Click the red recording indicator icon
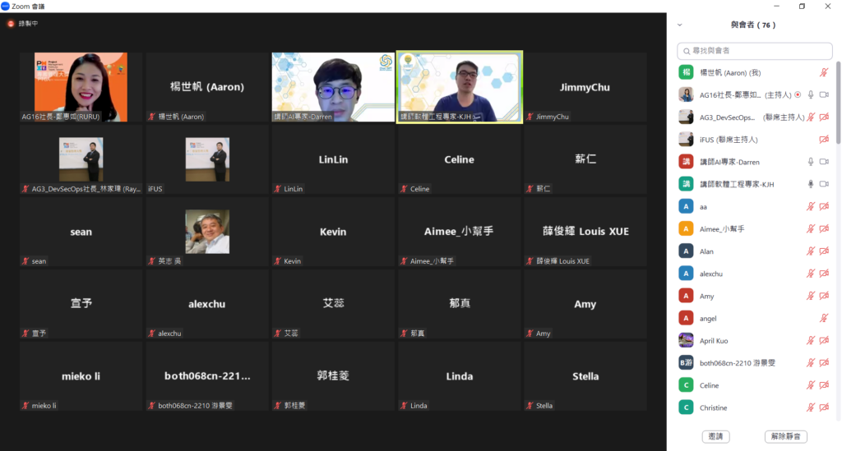The image size is (842, 451). (12, 24)
